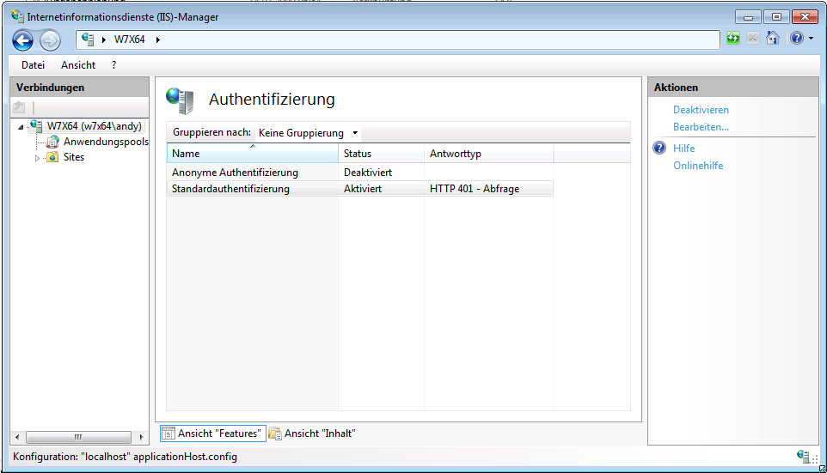Switch to Ansicht "Inhalt" tab
Screen dimensions: 827x473
(312, 434)
